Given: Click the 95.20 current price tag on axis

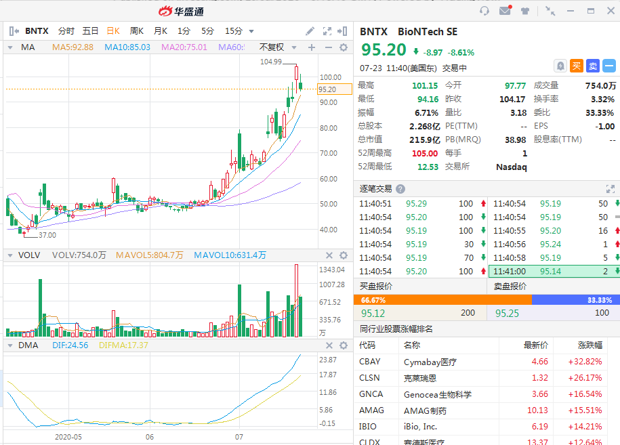Looking at the screenshot, I should [335, 89].
